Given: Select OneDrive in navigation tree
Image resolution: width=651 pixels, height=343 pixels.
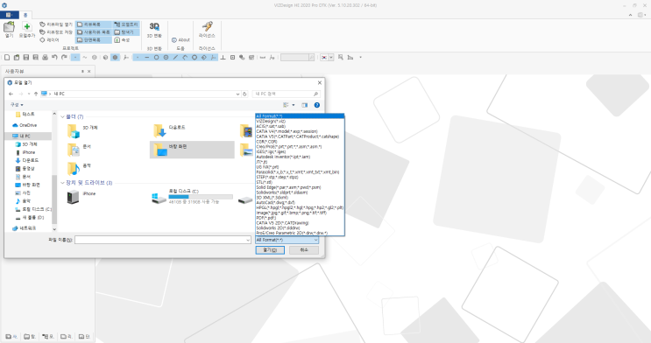Looking at the screenshot, I should [x=25, y=125].
